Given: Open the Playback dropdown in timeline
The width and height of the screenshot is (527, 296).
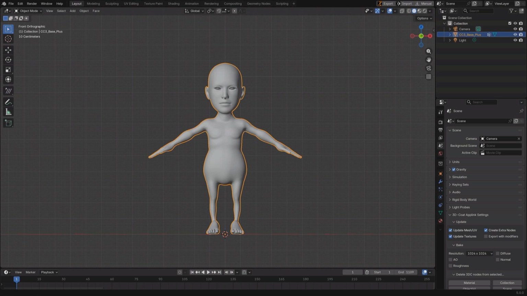Looking at the screenshot, I should tap(49, 272).
